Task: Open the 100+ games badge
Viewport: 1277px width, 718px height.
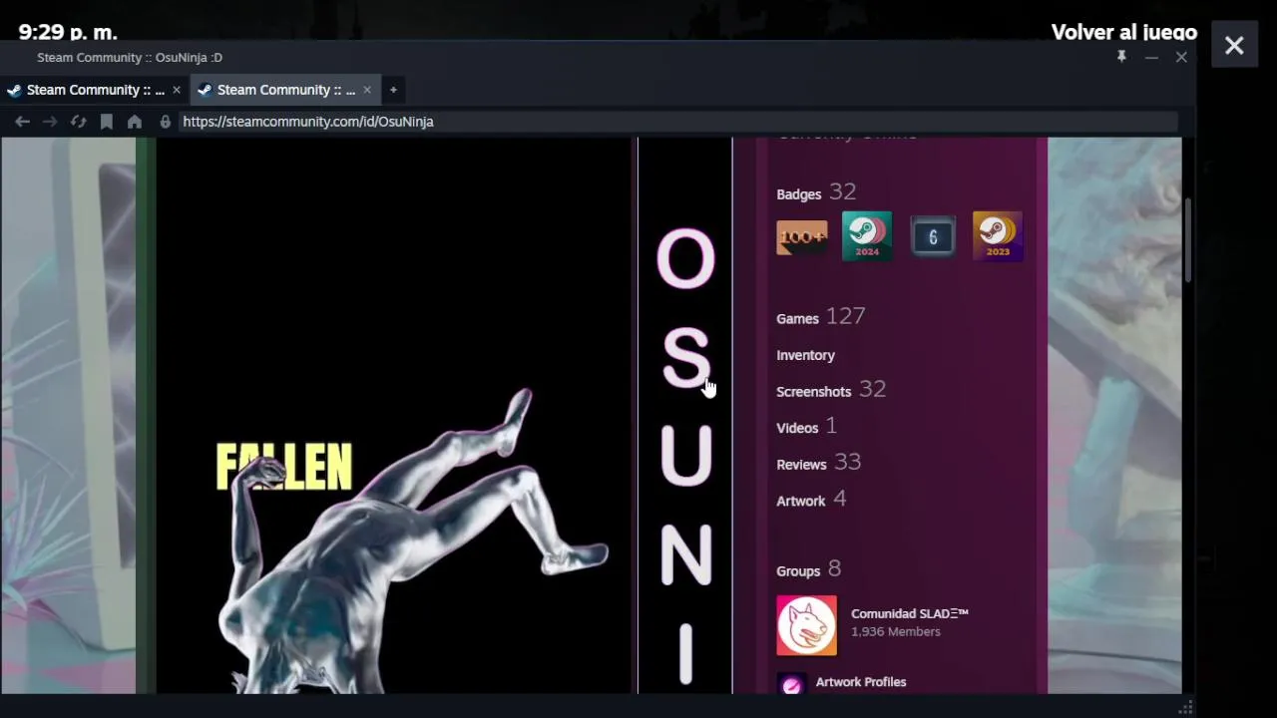Action: 802,237
